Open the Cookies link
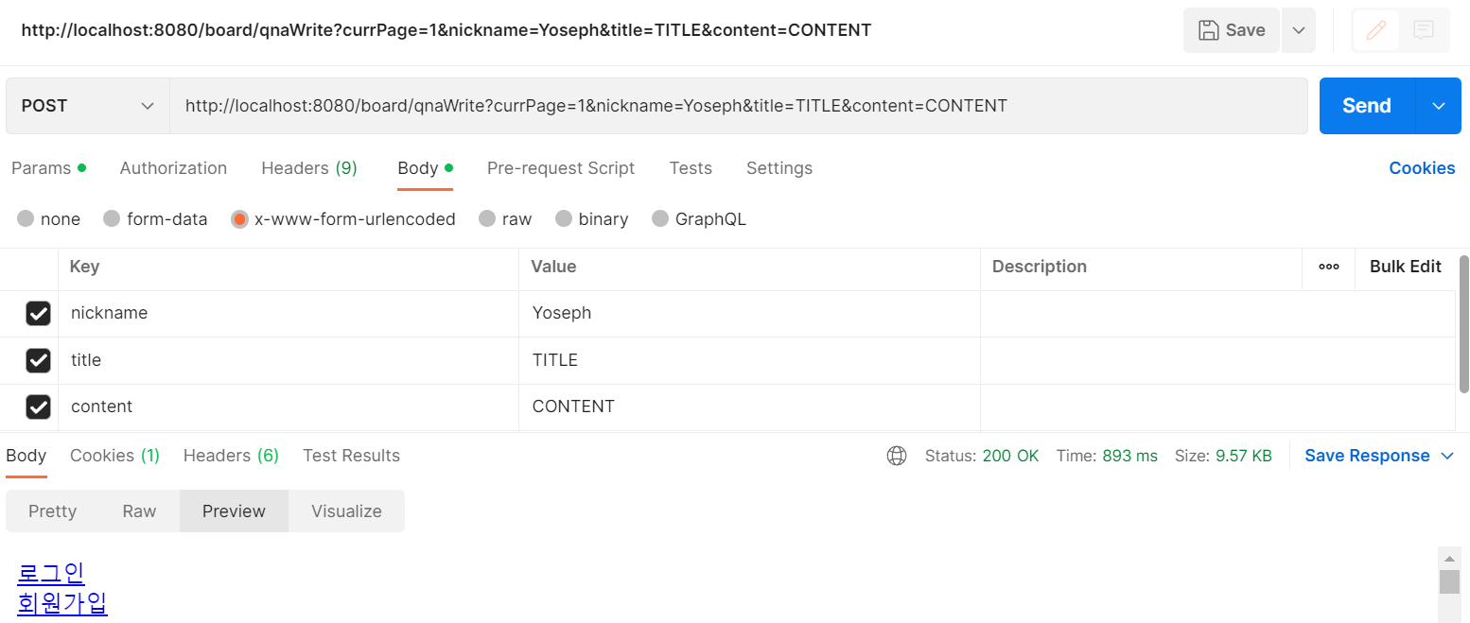This screenshot has width=1470, height=623. coord(1422,167)
